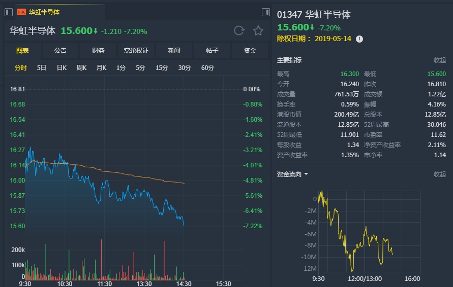Collapse the 资金流向 section
This screenshot has width=453, height=287.
pos(439,174)
